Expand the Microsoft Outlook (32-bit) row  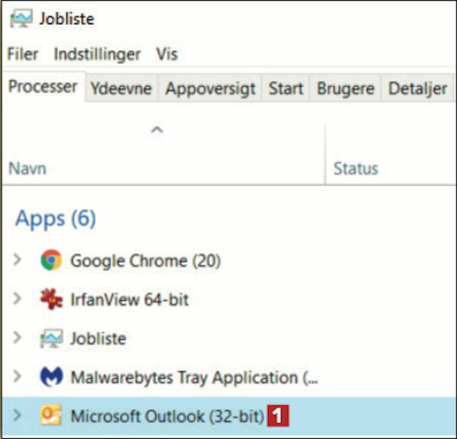17,416
